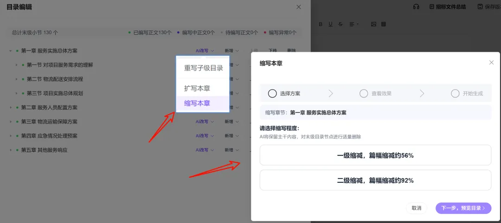This screenshot has width=501, height=223.
Task: Open AI改写 dropdown for 第三章
Action: point(205,122)
